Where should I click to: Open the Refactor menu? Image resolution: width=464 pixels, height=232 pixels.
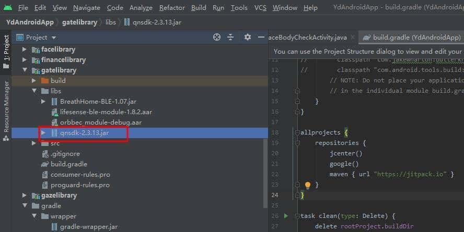coord(172,8)
